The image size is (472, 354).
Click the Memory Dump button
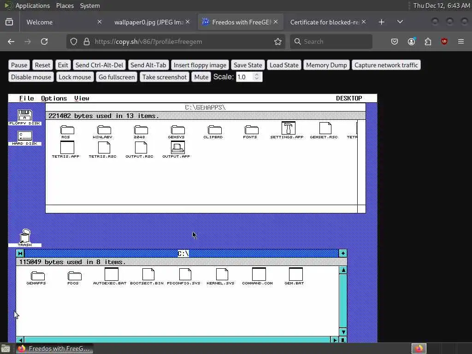[326, 65]
